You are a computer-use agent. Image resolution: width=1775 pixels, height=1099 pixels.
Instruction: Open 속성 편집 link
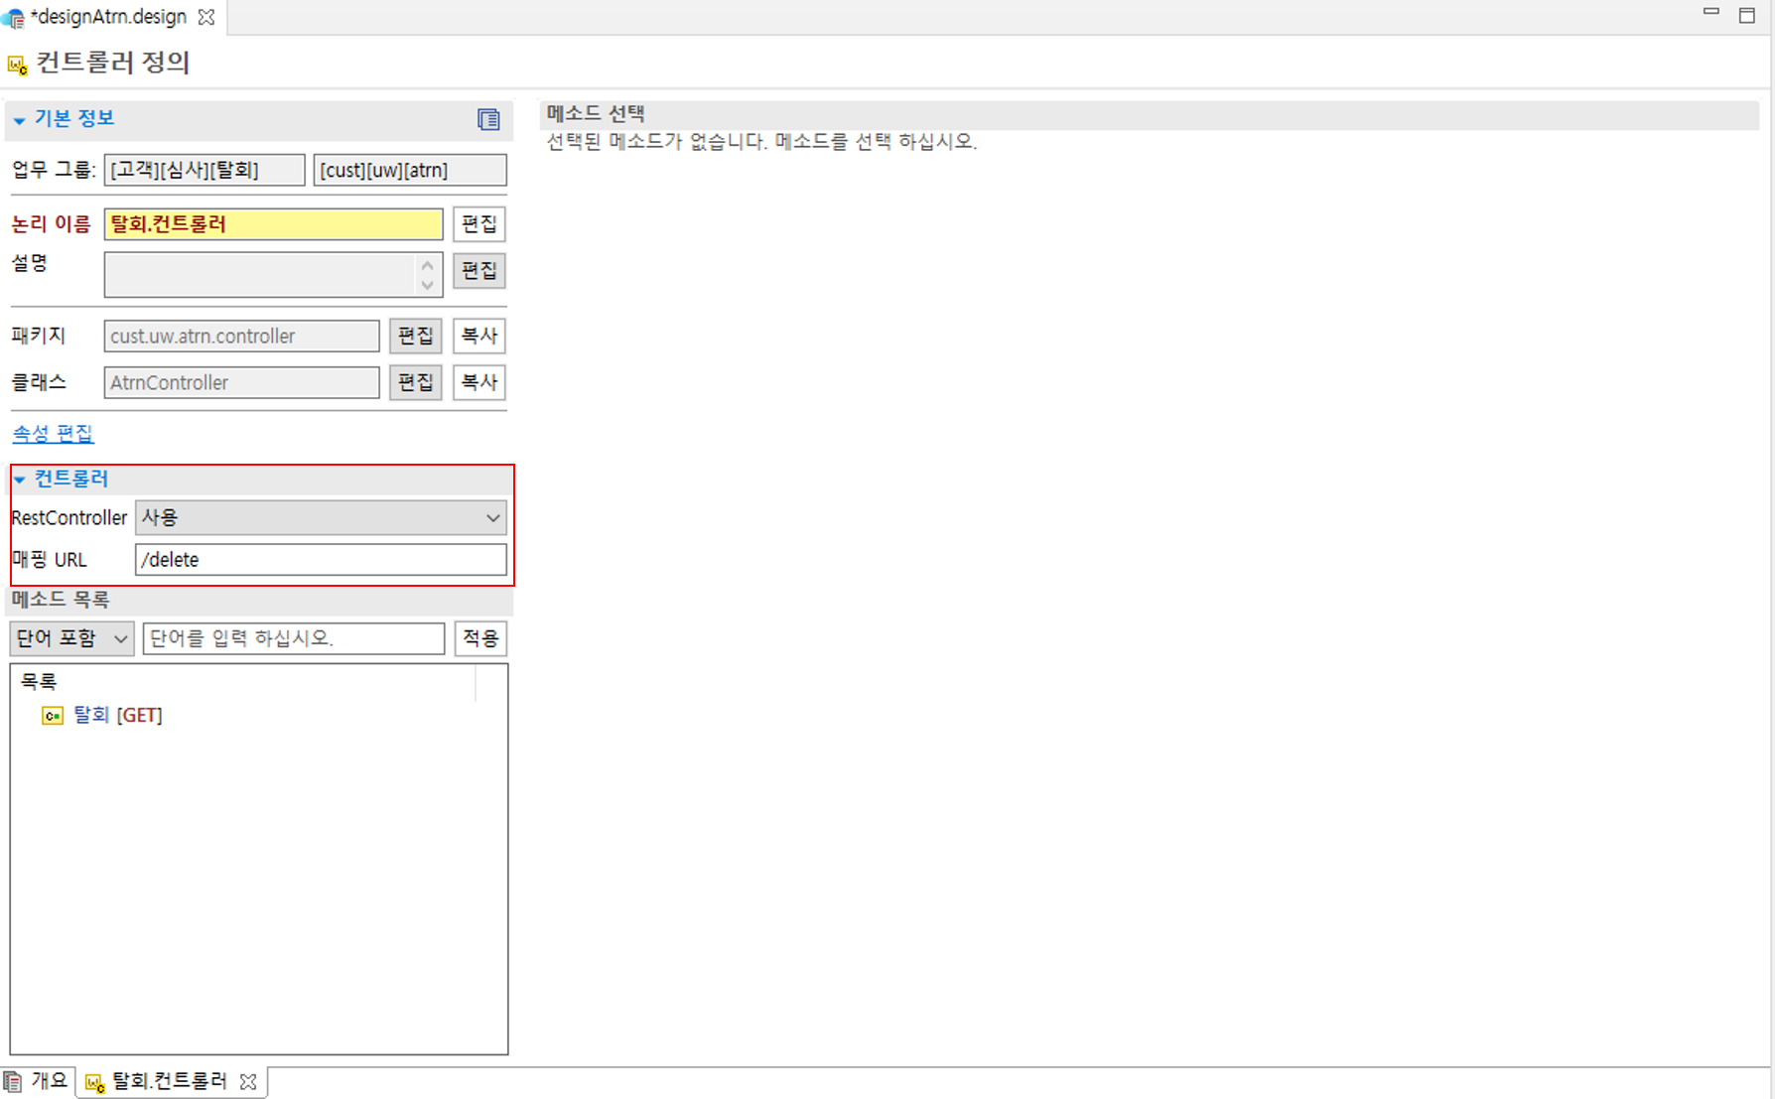pos(53,434)
